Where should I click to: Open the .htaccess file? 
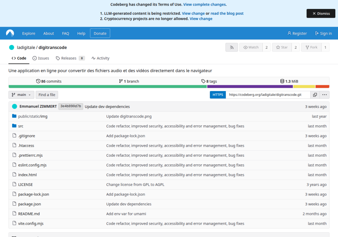click(x=26, y=145)
